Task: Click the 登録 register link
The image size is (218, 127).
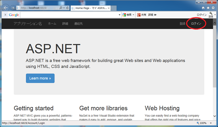Action: pos(182,23)
